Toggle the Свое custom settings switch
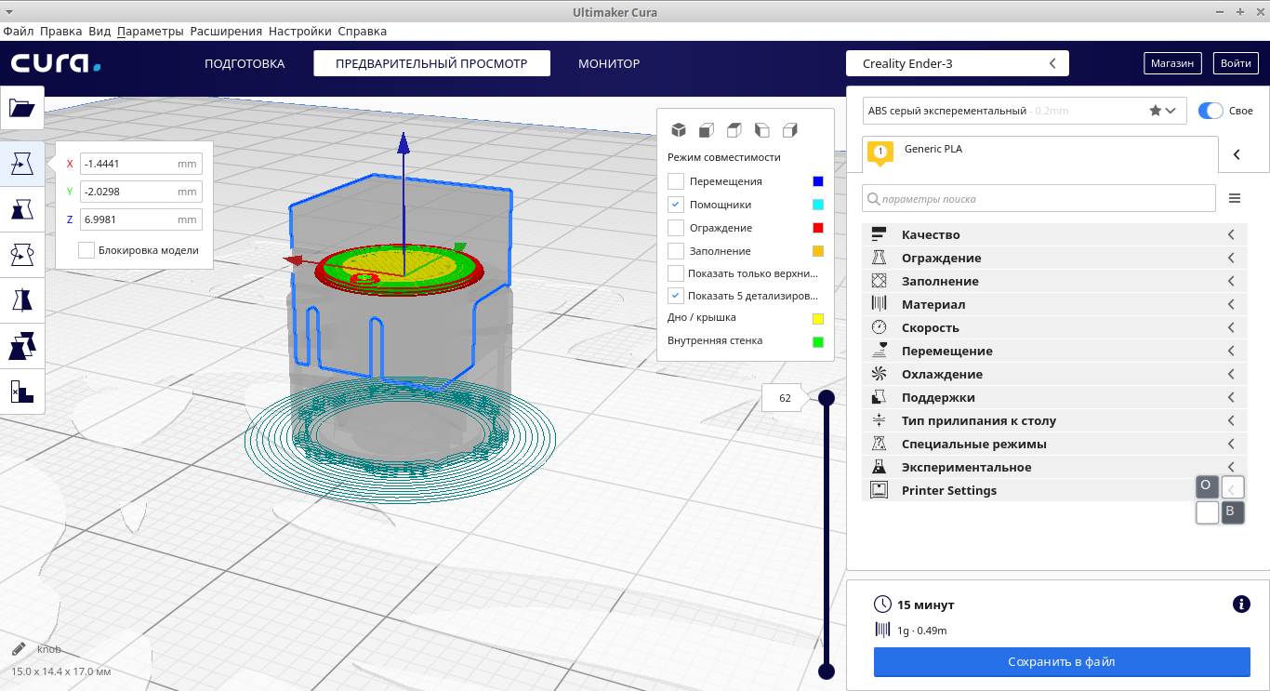Screen dimensions: 1270x691 click(1210, 111)
